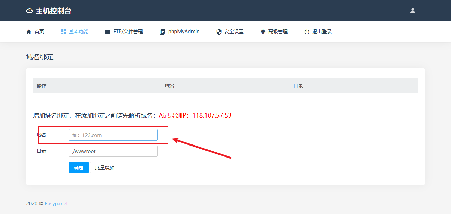Click the 主机控制台 title text

pos(53,11)
